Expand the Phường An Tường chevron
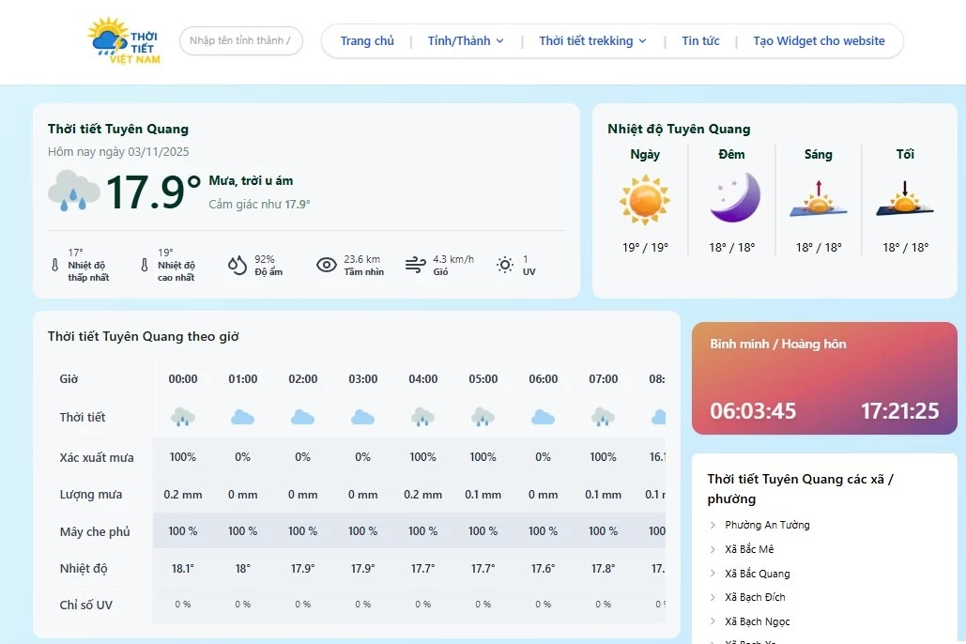The image size is (966, 644). click(x=713, y=526)
